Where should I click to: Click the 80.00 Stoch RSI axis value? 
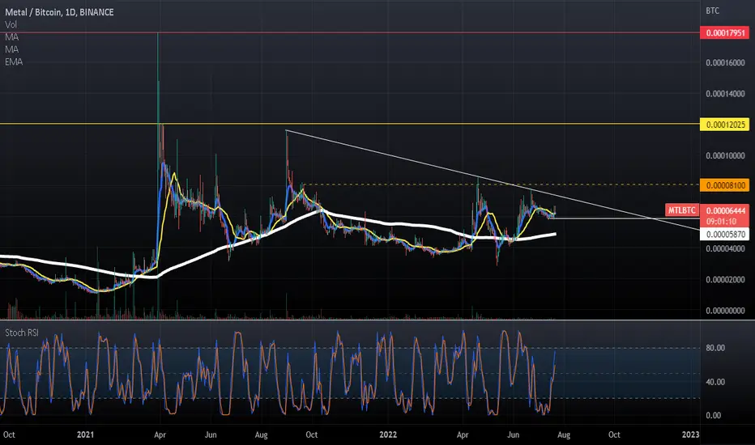[715, 348]
